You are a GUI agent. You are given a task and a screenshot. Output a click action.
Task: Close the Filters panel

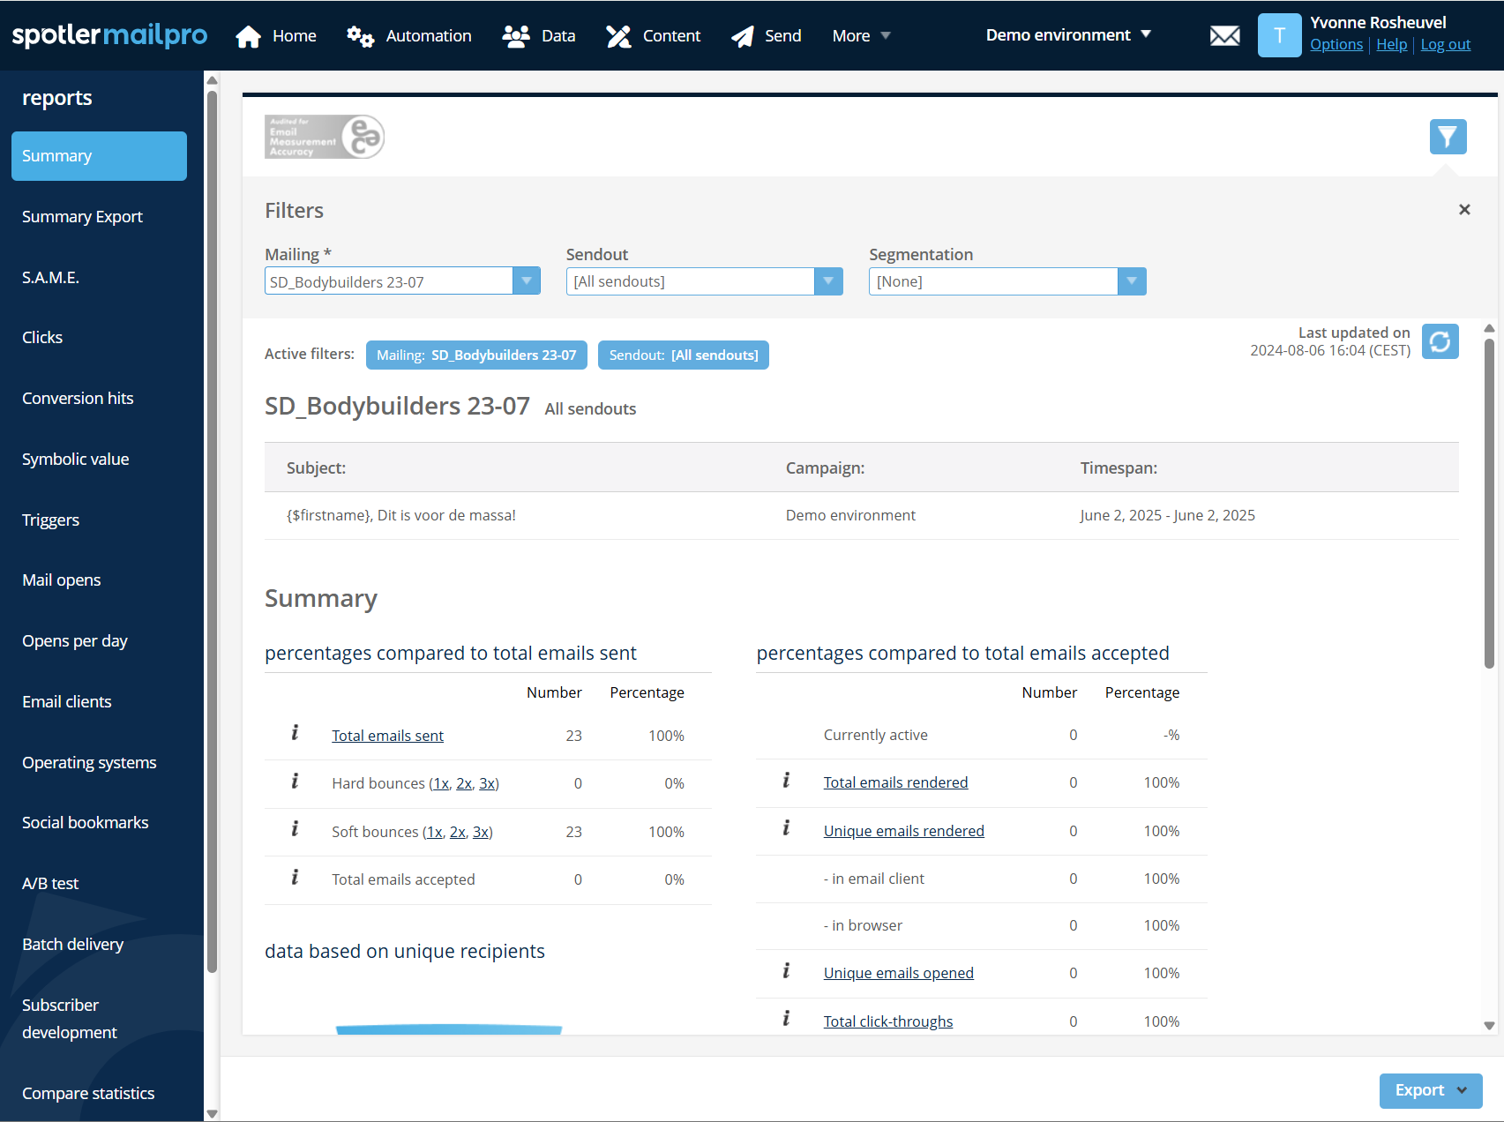pyautogui.click(x=1464, y=210)
